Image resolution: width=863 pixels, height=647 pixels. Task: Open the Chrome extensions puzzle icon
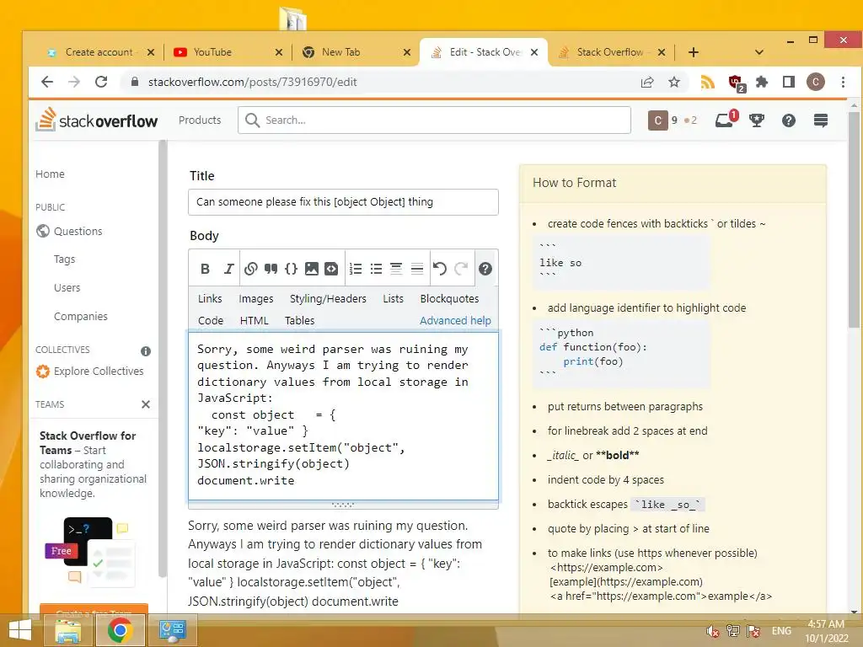pos(762,82)
